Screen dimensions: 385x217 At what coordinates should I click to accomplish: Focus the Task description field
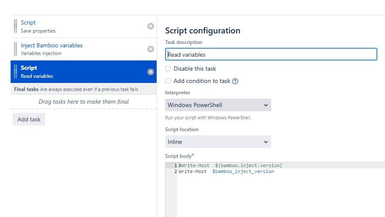point(271,54)
